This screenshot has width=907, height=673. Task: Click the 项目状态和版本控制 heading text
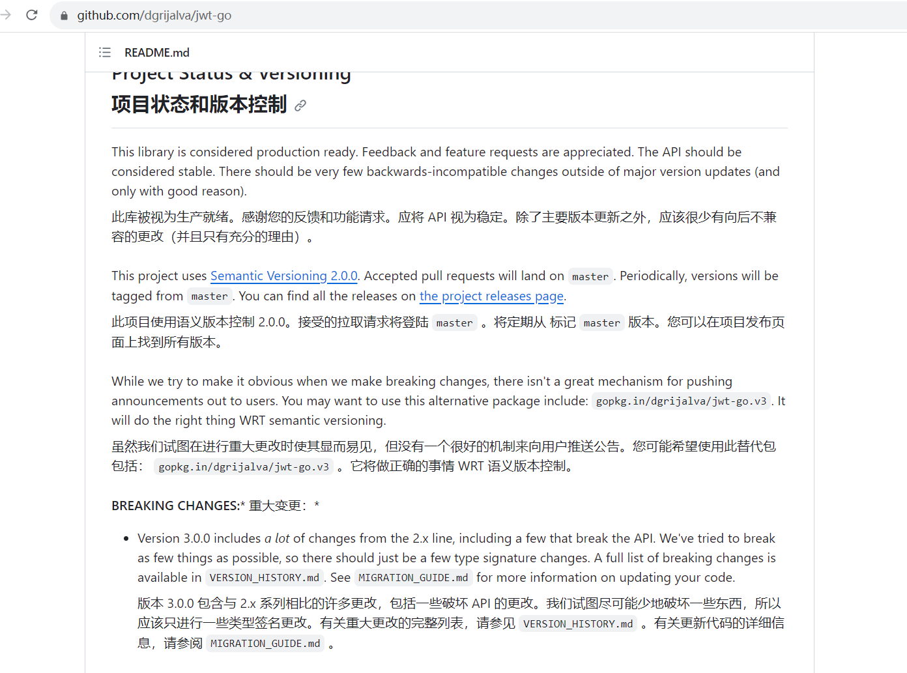[x=199, y=104]
